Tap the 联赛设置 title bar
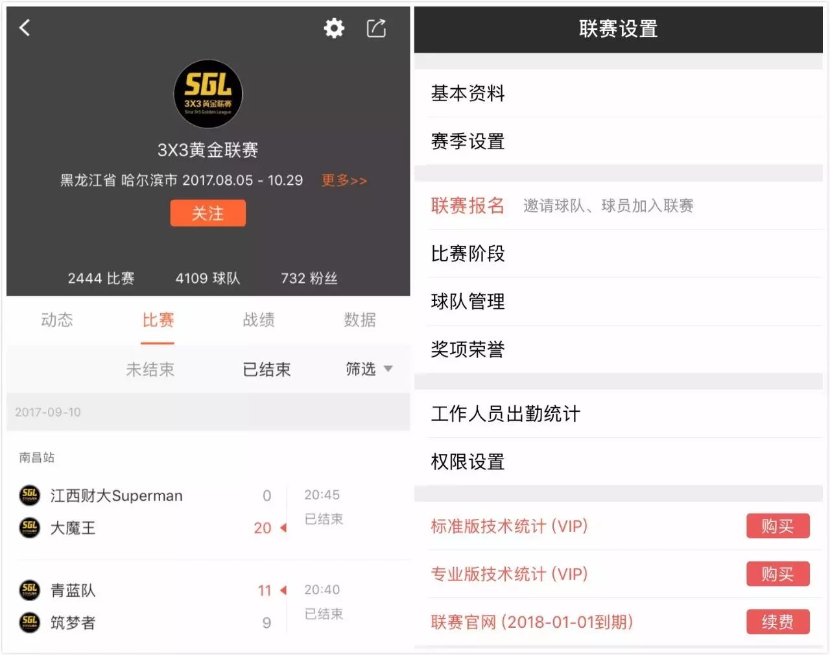This screenshot has height=655, width=830. 619,29
